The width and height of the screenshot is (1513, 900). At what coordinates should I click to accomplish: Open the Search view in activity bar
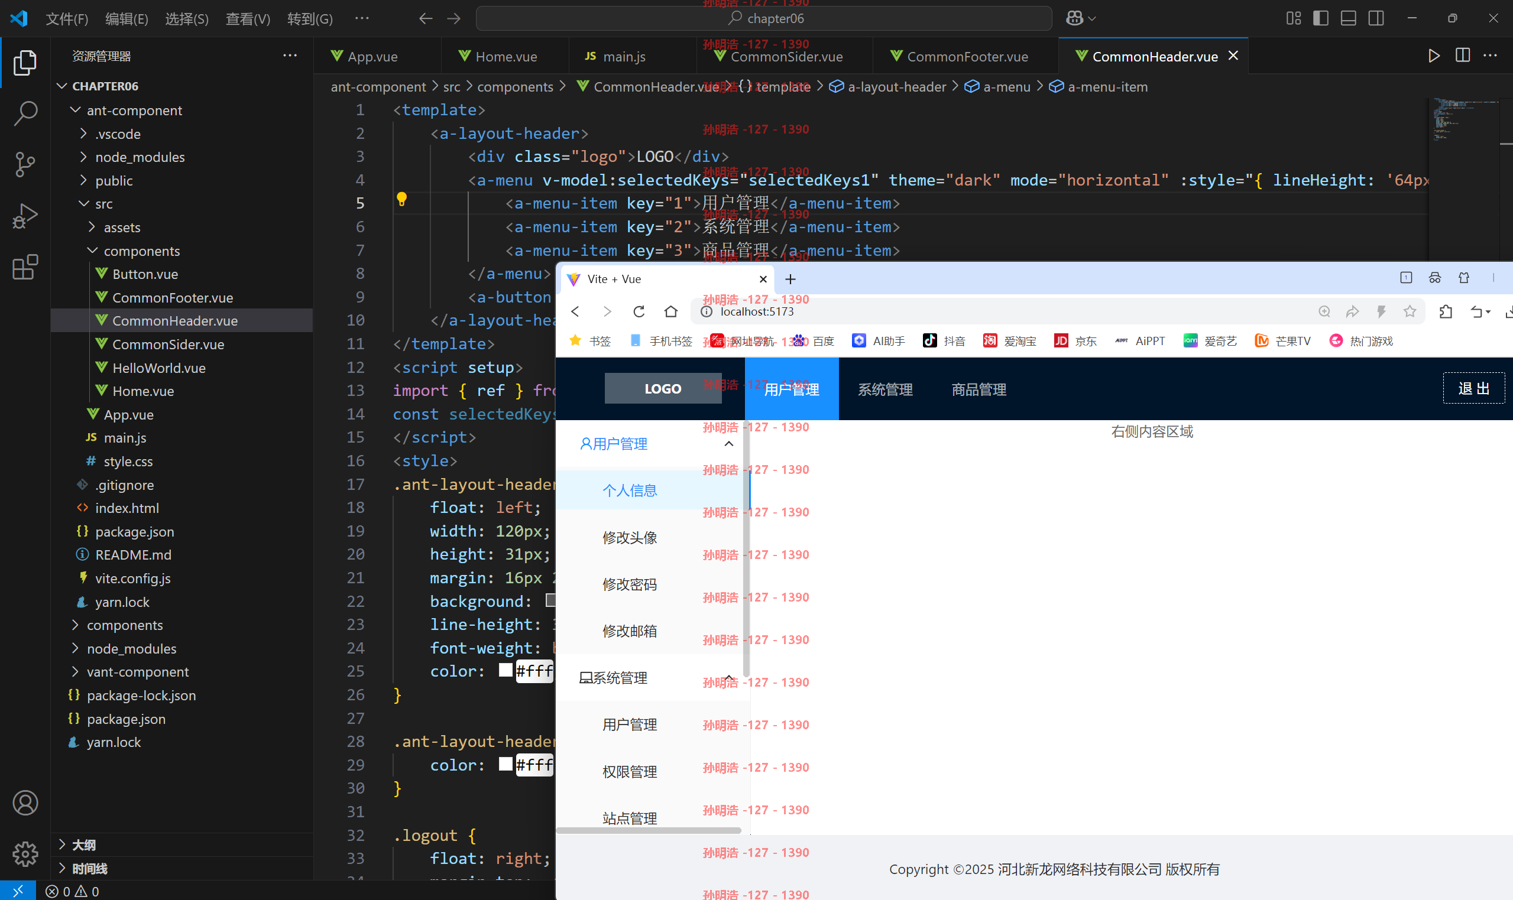coord(25,113)
